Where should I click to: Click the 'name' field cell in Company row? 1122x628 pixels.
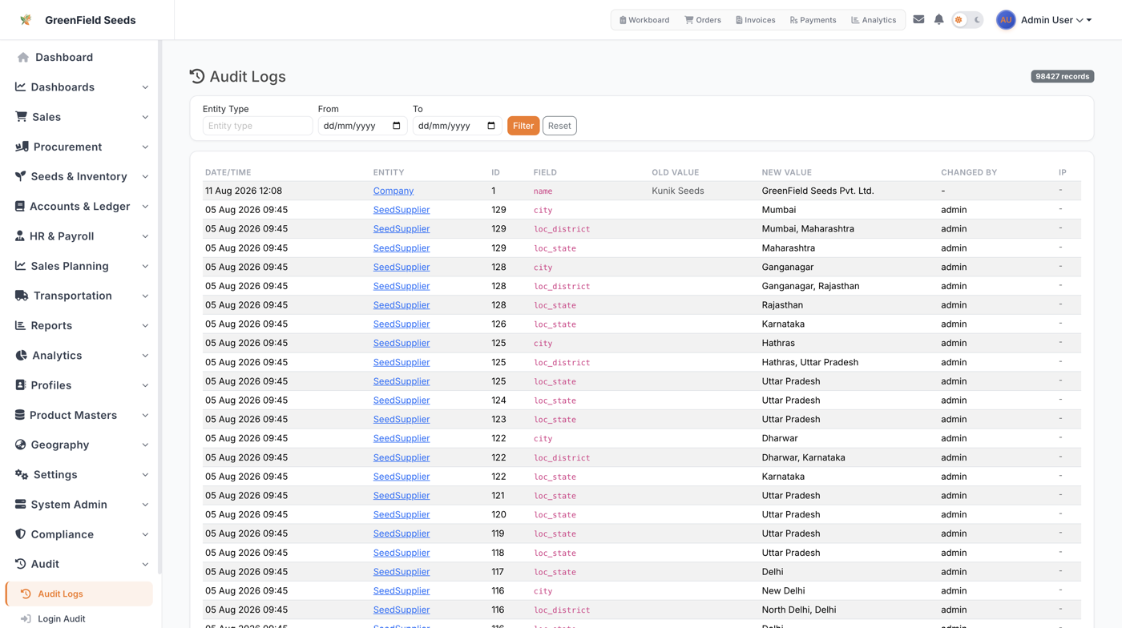[543, 191]
